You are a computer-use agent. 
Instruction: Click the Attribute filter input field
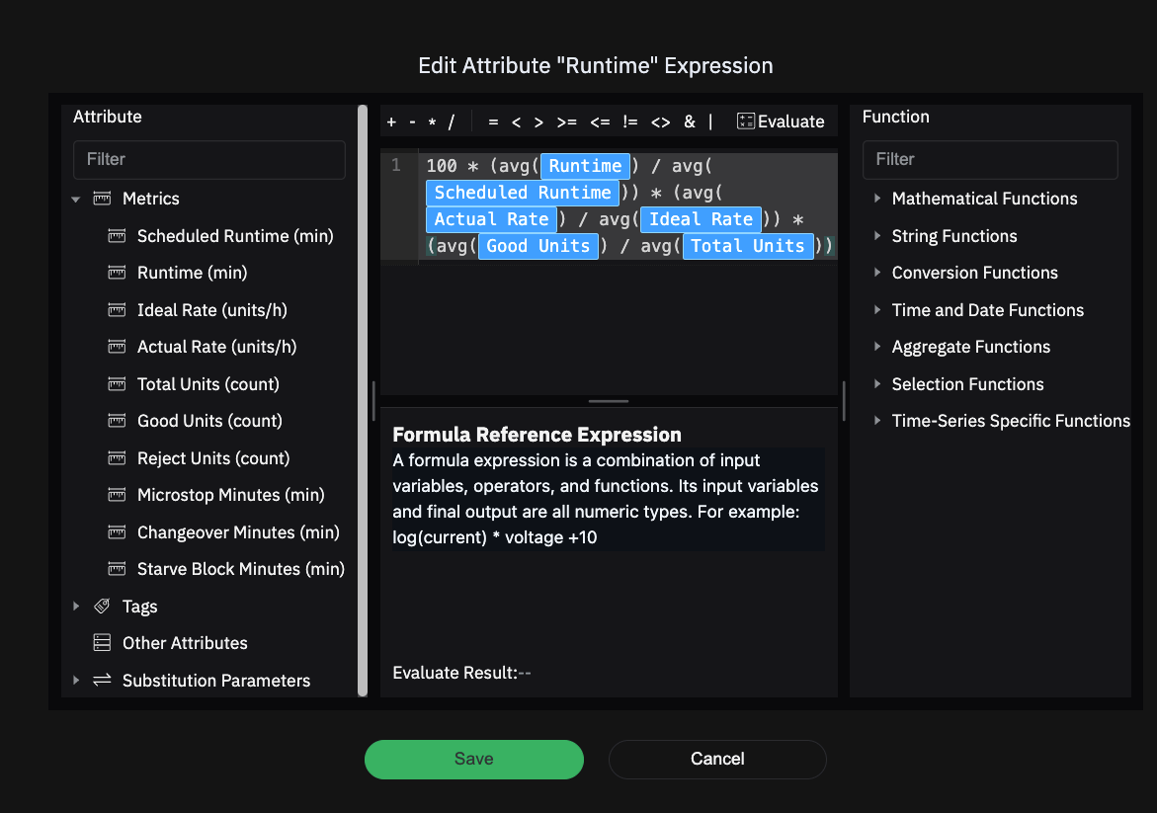click(209, 159)
